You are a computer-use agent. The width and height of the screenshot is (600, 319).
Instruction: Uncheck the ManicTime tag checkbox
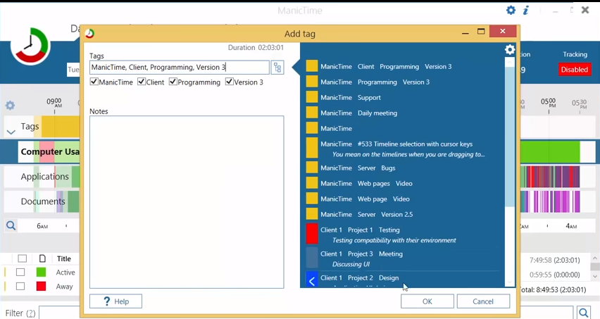[x=94, y=82]
